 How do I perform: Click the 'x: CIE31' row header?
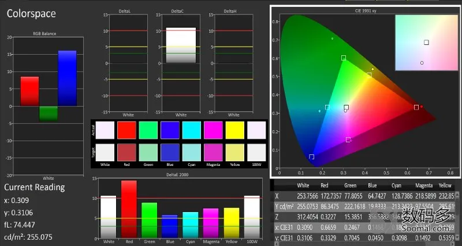tap(285, 228)
